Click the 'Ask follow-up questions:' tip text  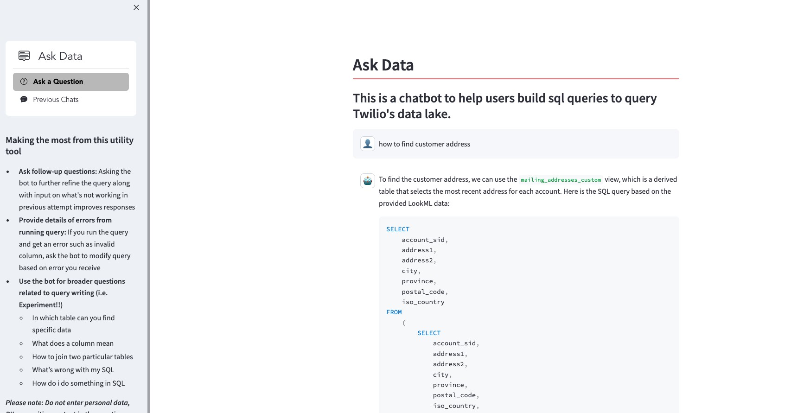57,172
